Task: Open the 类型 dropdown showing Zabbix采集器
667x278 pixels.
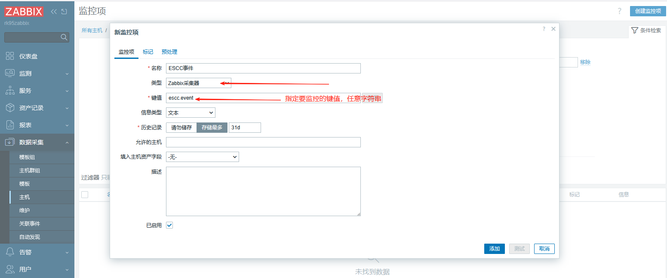Action: (198, 83)
